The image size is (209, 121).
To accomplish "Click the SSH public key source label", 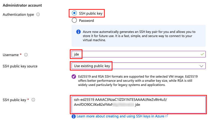I will coord(20,66).
